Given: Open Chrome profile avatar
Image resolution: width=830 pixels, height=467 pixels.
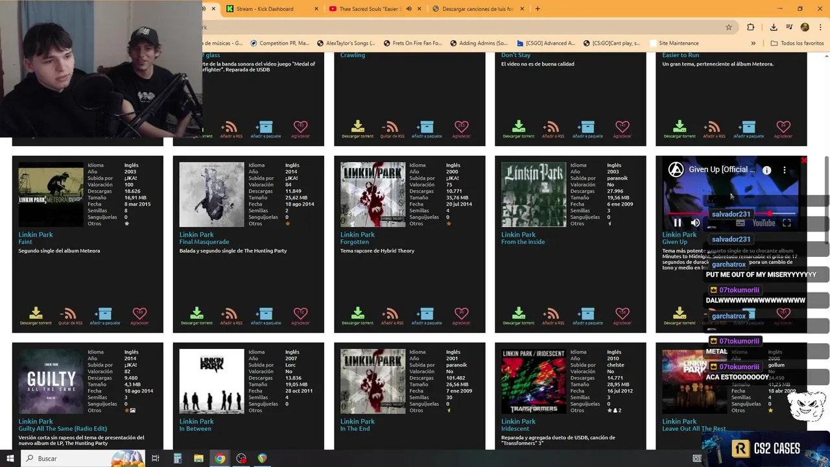Looking at the screenshot, I should [805, 27].
